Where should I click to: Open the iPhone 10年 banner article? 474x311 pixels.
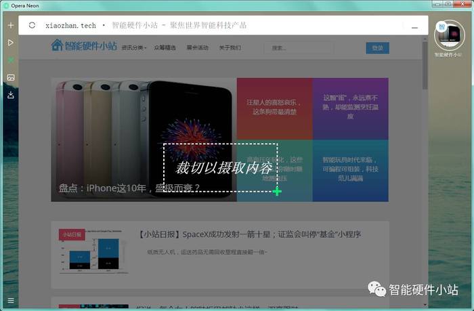144,140
